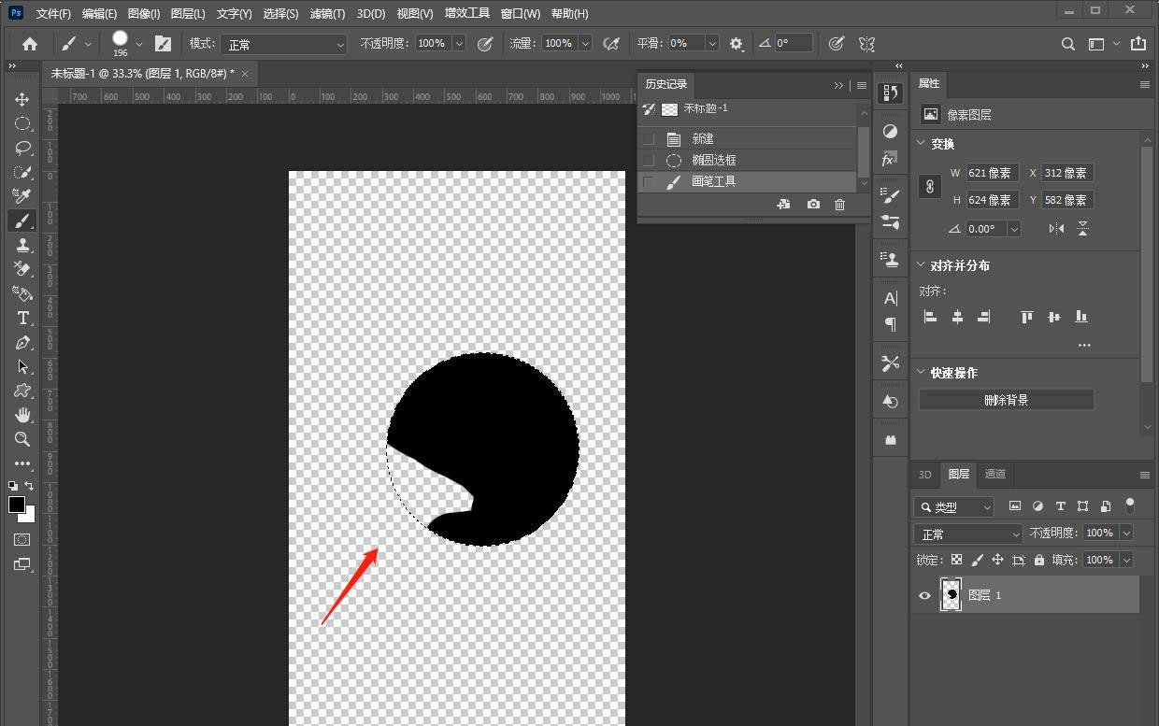Toggle pressure for opacity icon
1159x726 pixels.
(x=485, y=43)
